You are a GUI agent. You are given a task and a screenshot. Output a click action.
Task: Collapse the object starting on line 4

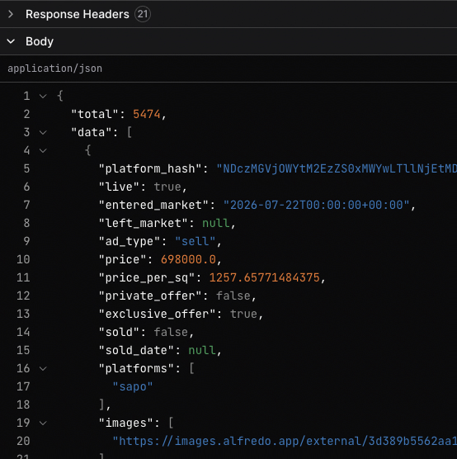tap(43, 151)
